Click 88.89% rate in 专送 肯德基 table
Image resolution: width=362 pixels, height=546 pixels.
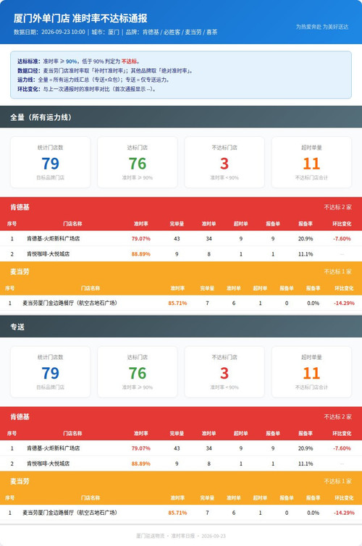[x=141, y=463]
